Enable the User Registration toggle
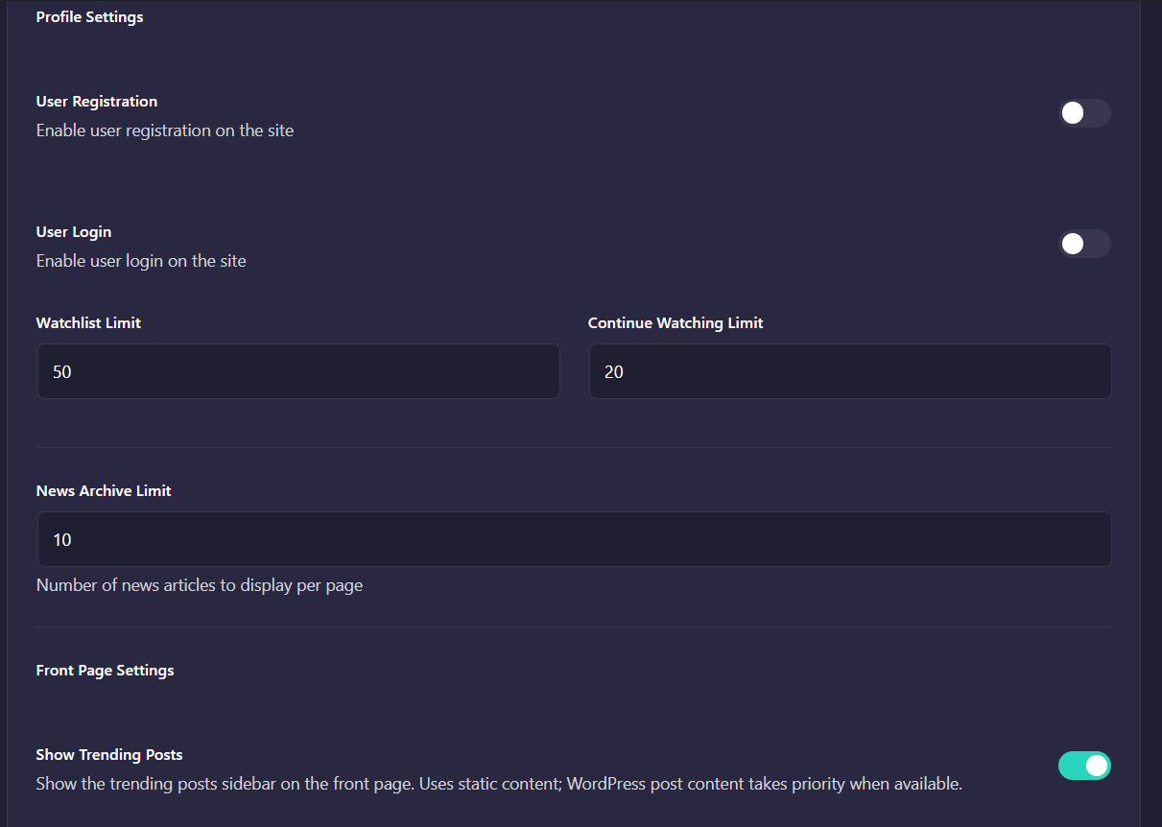 tap(1083, 113)
